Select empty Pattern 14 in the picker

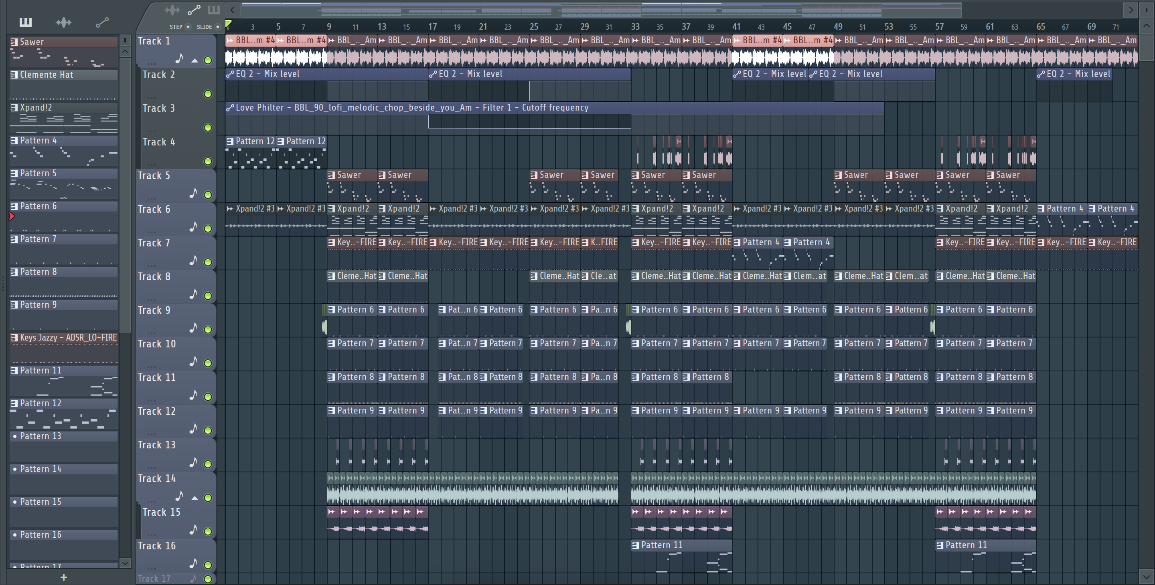click(x=64, y=479)
